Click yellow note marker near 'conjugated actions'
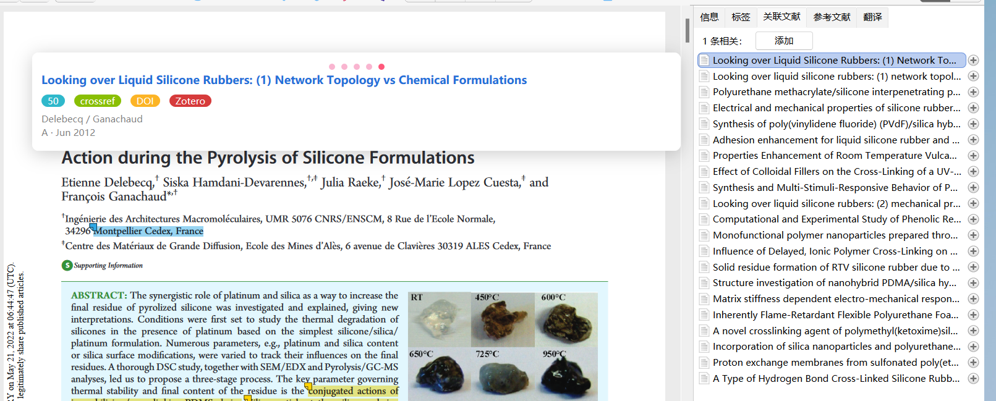The image size is (996, 401). pyautogui.click(x=309, y=387)
